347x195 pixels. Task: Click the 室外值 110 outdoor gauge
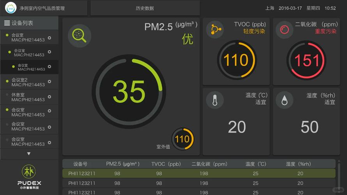(x=182, y=139)
